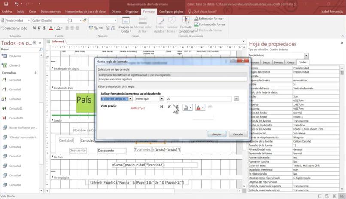
Task: Open the Archivo menu tab
Action: pos(6,12)
